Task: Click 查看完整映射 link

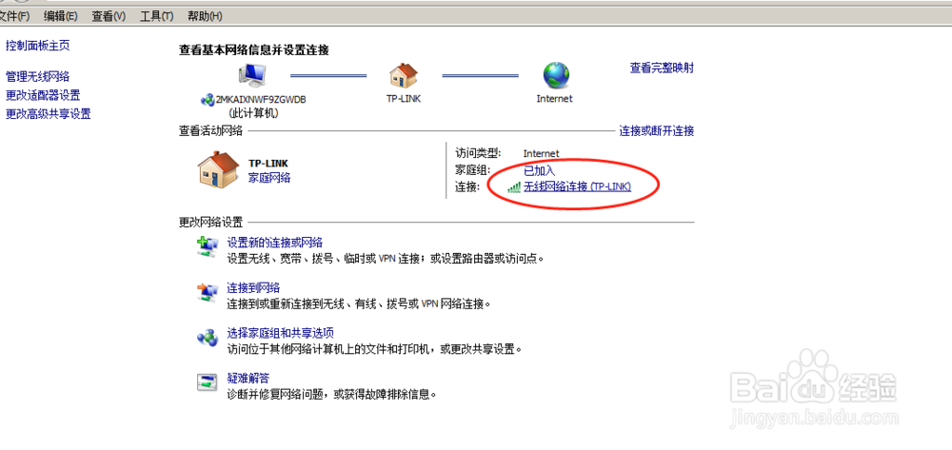Action: coord(662,68)
